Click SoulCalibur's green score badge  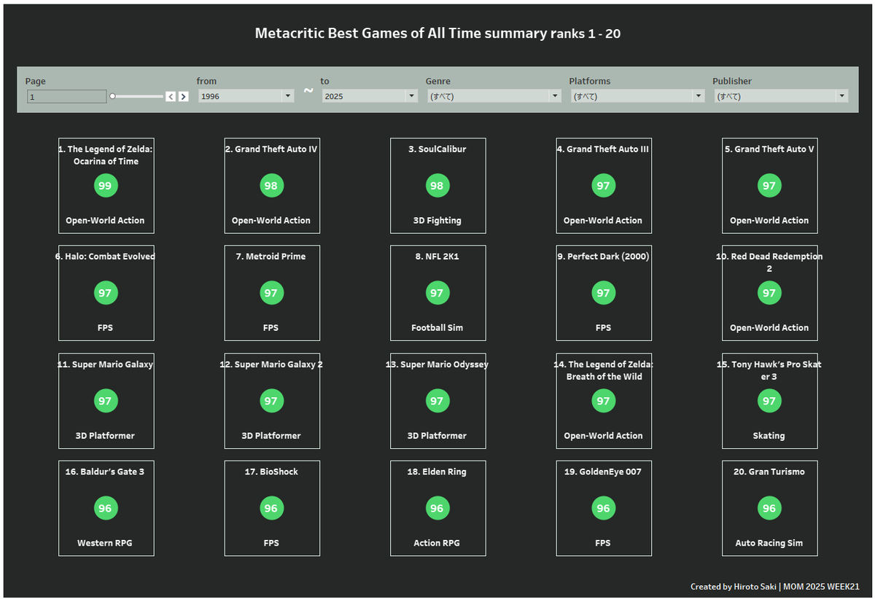[x=437, y=185]
